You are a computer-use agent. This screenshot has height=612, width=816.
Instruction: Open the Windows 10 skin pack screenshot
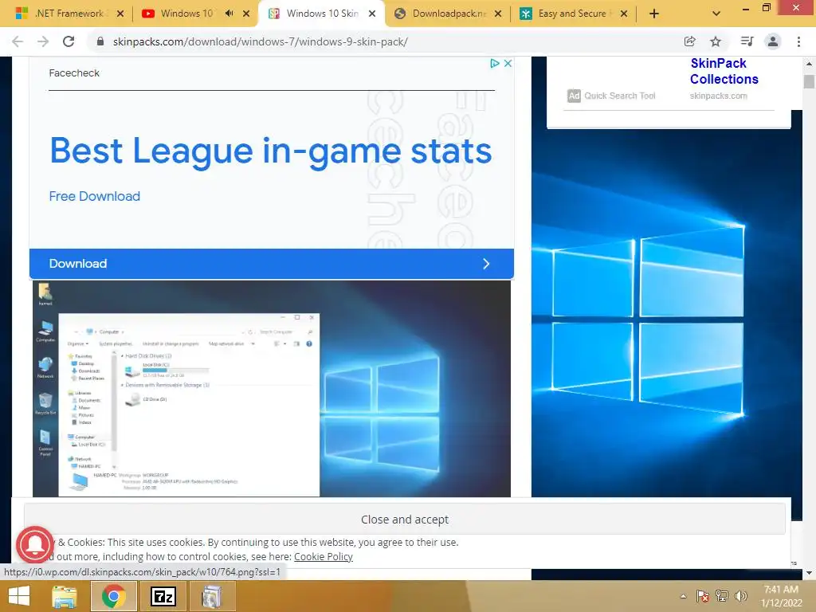tap(272, 389)
